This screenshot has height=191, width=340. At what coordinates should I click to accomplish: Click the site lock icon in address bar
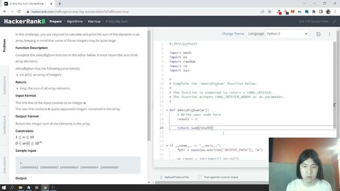point(28,12)
